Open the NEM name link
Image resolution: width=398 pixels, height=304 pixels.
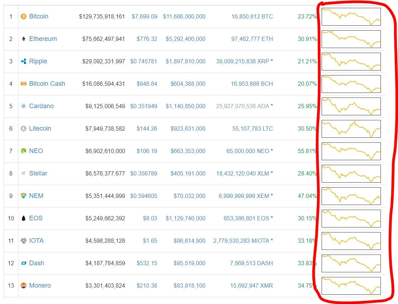point(36,196)
